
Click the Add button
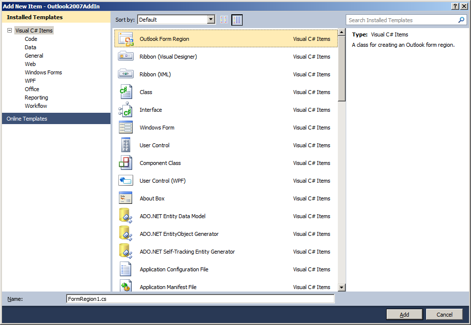coord(404,314)
